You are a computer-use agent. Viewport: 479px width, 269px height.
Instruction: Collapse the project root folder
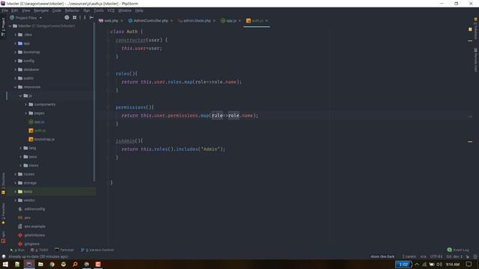10,26
